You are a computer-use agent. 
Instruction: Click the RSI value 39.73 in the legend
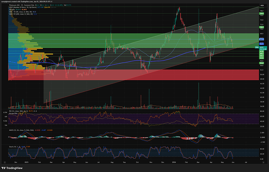point(31,111)
